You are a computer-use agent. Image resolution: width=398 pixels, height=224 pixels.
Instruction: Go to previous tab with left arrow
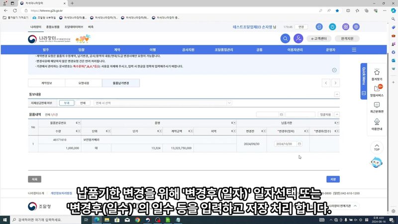326,83
